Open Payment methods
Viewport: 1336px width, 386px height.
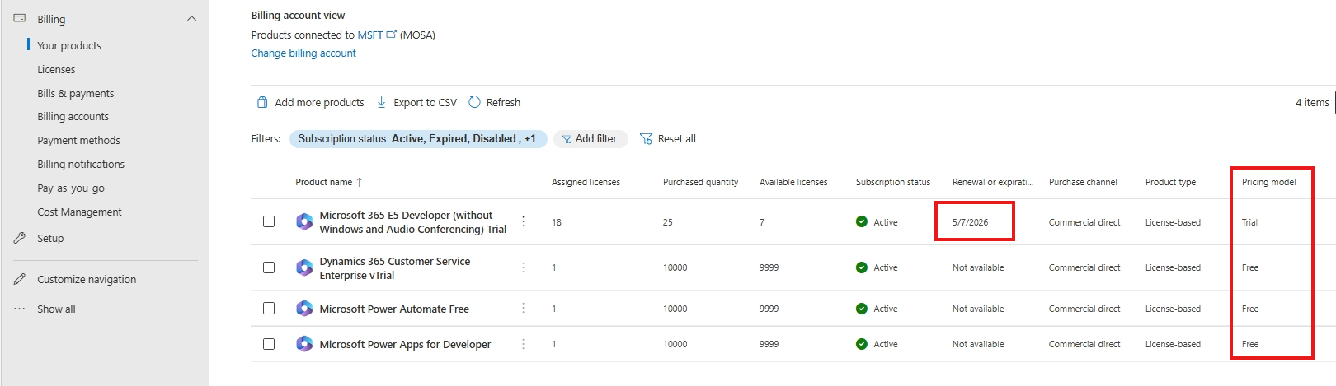point(78,140)
